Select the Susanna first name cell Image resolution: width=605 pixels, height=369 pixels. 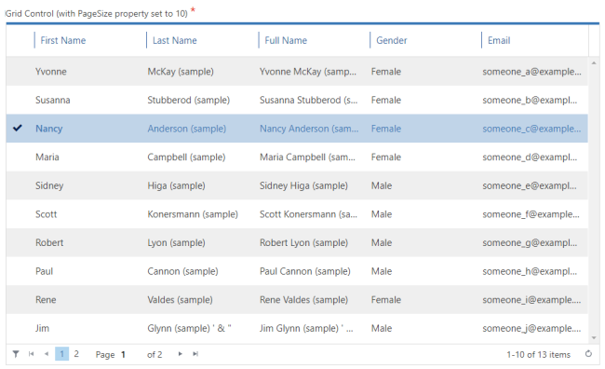pos(53,100)
